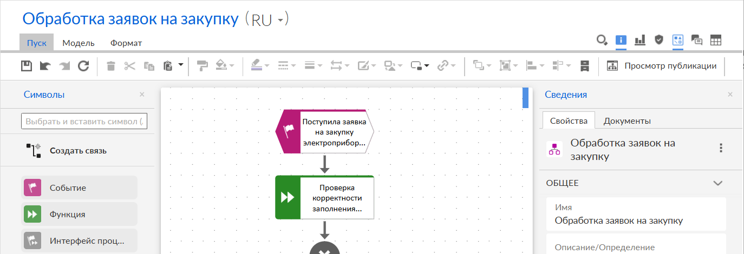Select the Поступила заявка event shape

pyautogui.click(x=325, y=131)
